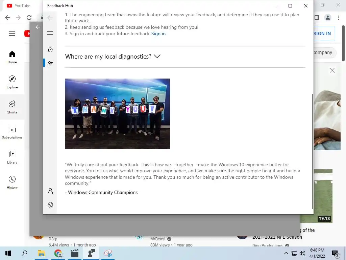The image size is (346, 260).
Task: Open the clapperboard video app on taskbar
Action: pos(75,253)
